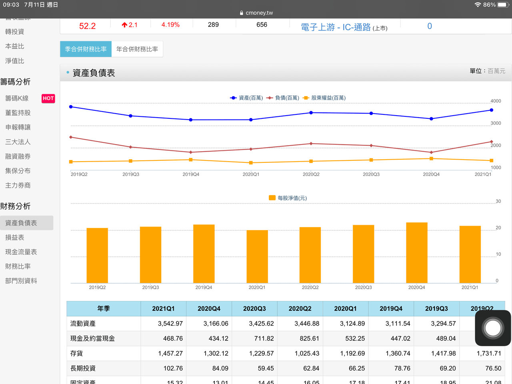The image size is (512, 384).
Task: Toggle 負債(百萬) legend series
Action: coord(283,98)
